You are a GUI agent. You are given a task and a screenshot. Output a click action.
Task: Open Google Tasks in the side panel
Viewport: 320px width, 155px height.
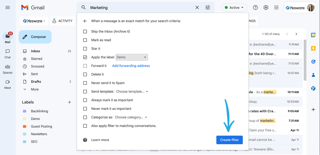[313, 61]
